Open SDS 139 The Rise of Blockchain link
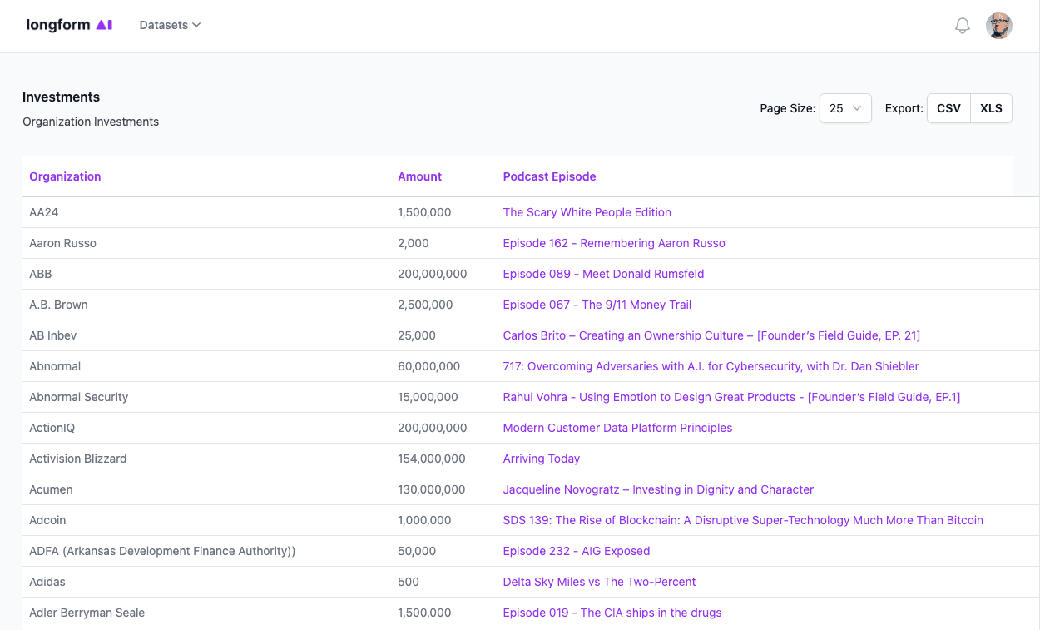This screenshot has height=630, width=1040. point(743,520)
